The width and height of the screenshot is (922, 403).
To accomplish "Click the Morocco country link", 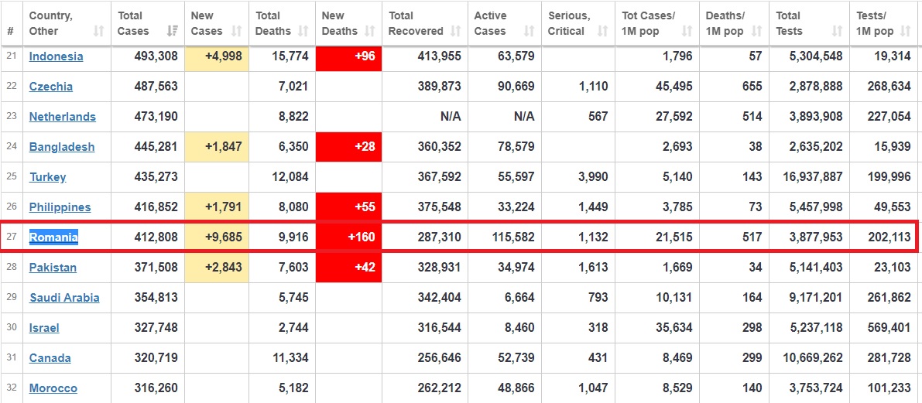I will point(53,388).
